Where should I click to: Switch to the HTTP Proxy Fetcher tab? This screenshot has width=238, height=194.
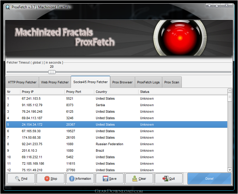22,82
